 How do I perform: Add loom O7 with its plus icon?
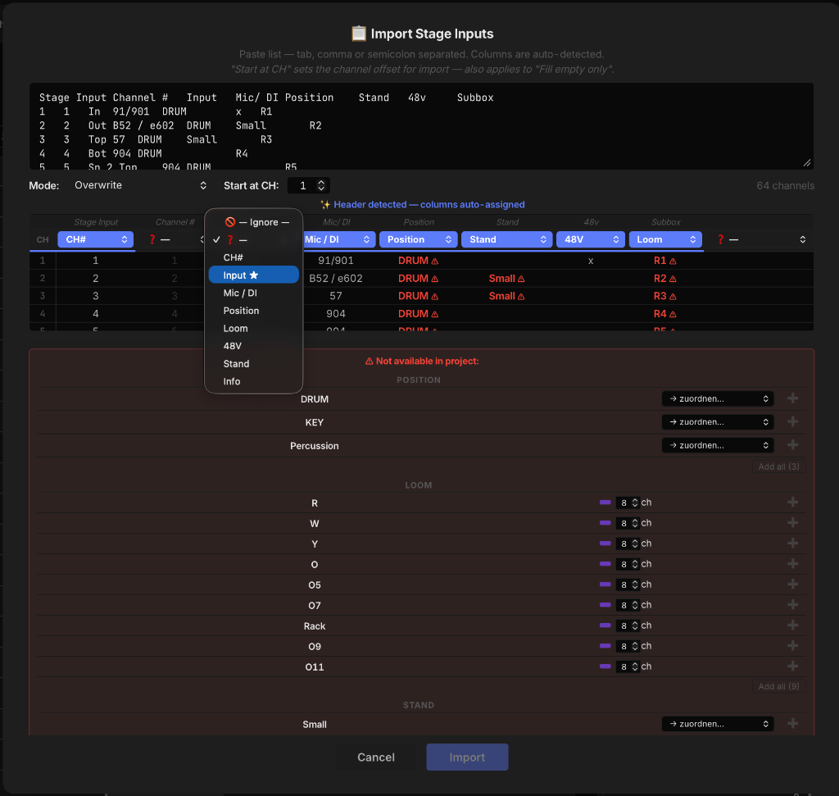[792, 605]
